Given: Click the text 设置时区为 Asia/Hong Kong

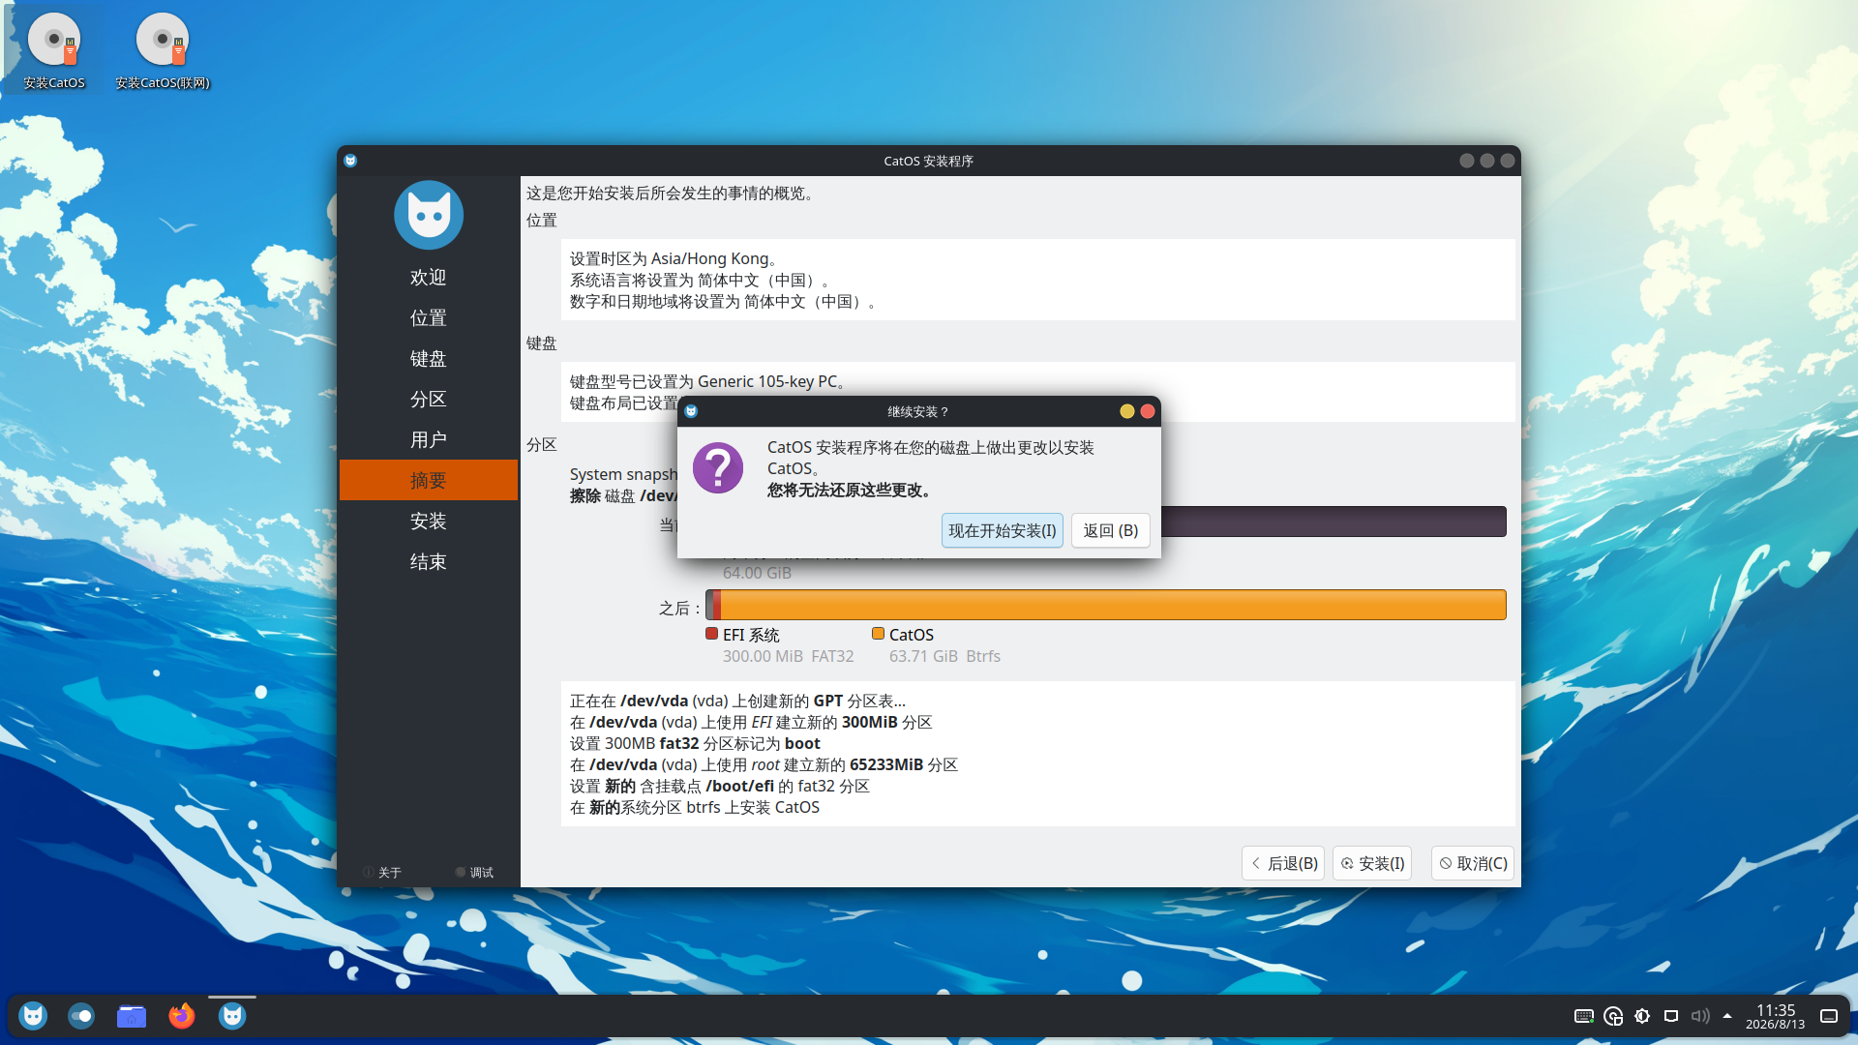Looking at the screenshot, I should click(x=674, y=259).
